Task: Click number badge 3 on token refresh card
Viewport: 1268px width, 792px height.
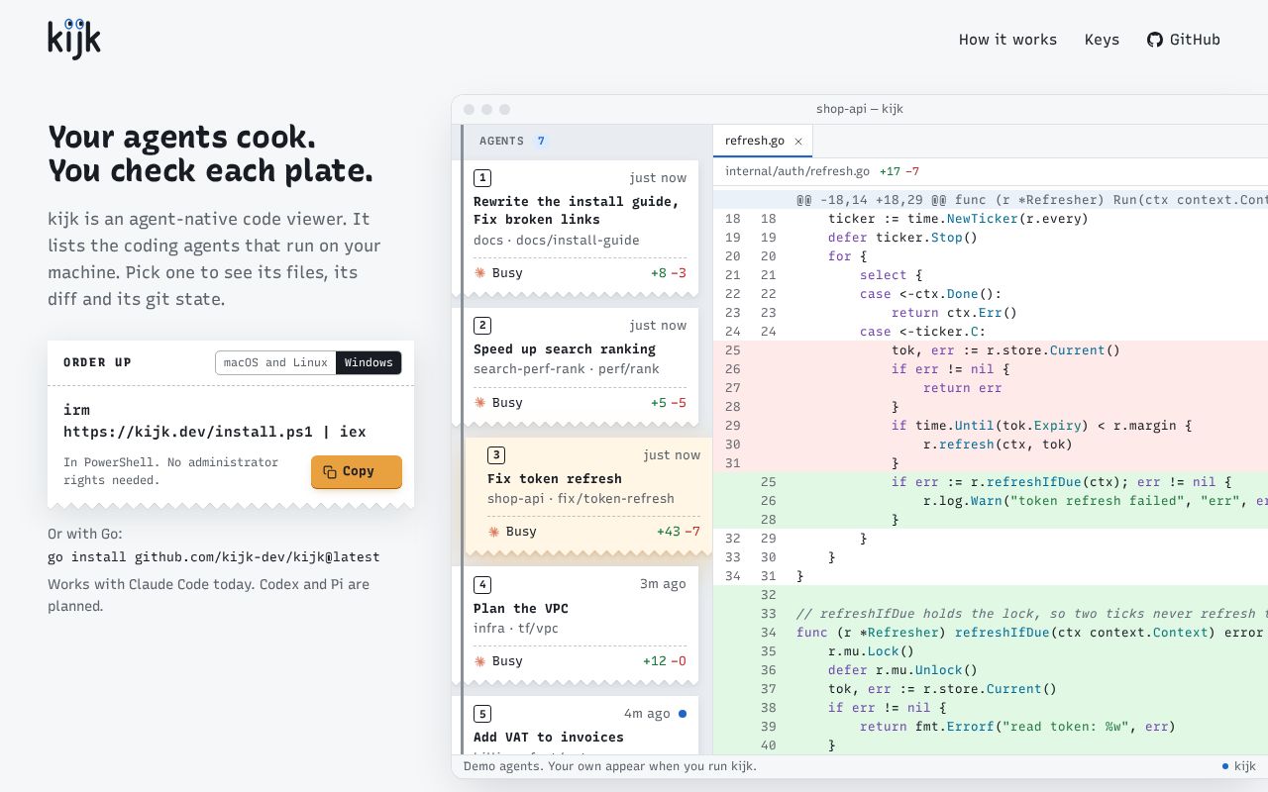Action: pyautogui.click(x=496, y=455)
